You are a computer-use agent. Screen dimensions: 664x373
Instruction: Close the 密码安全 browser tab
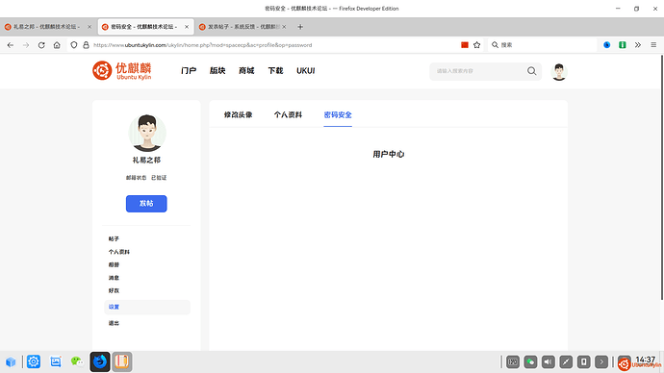point(187,27)
